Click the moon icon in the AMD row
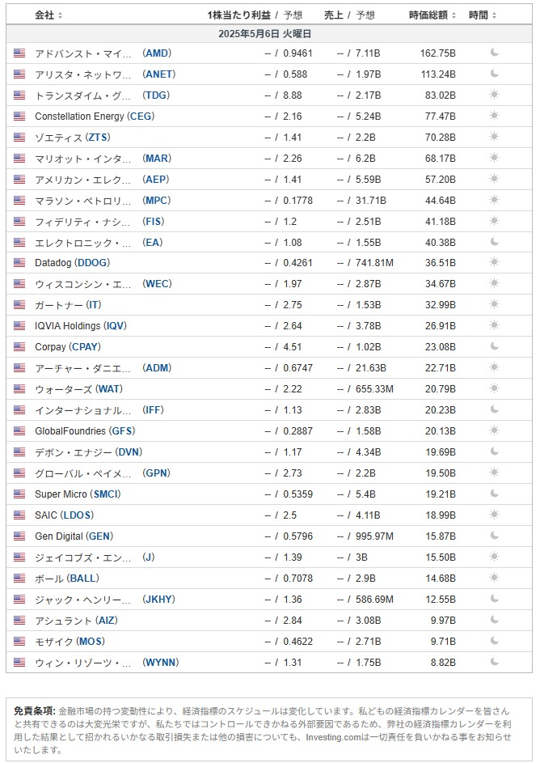The width and height of the screenshot is (540, 763). click(x=494, y=53)
